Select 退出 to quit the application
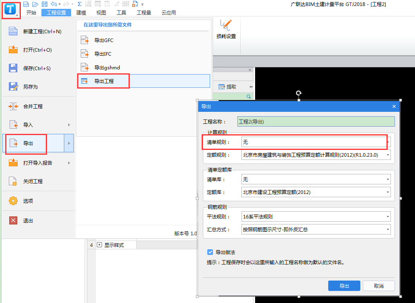The width and height of the screenshot is (415, 303). coord(39,220)
